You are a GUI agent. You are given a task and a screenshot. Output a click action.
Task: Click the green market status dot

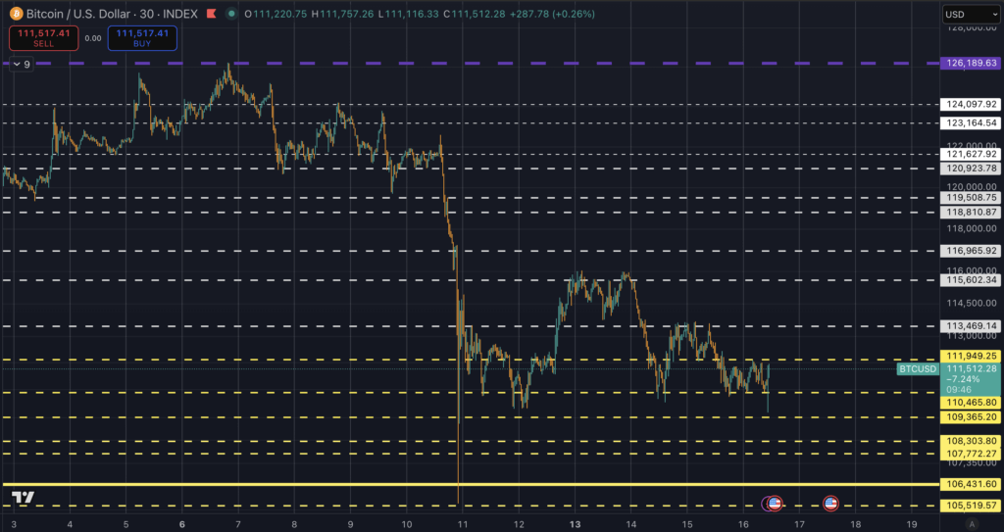point(230,14)
